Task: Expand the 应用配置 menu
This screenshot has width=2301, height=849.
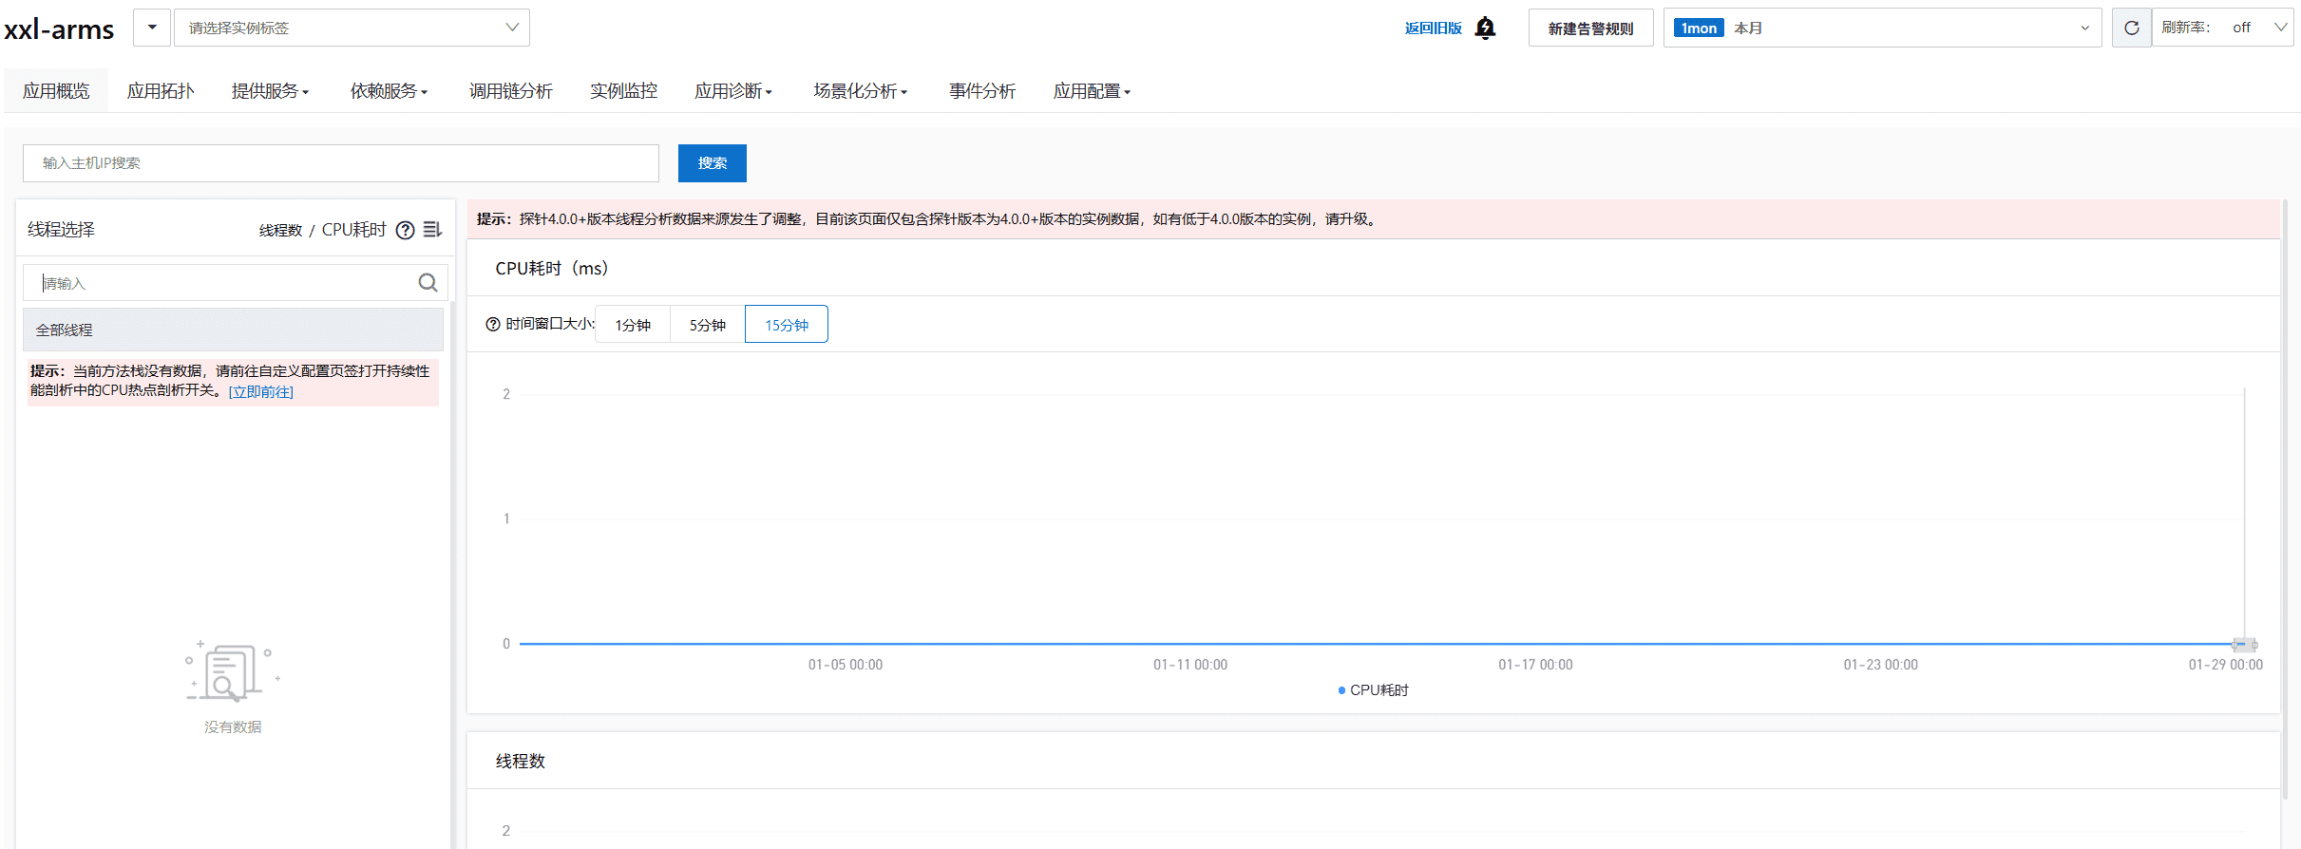Action: 1092,91
